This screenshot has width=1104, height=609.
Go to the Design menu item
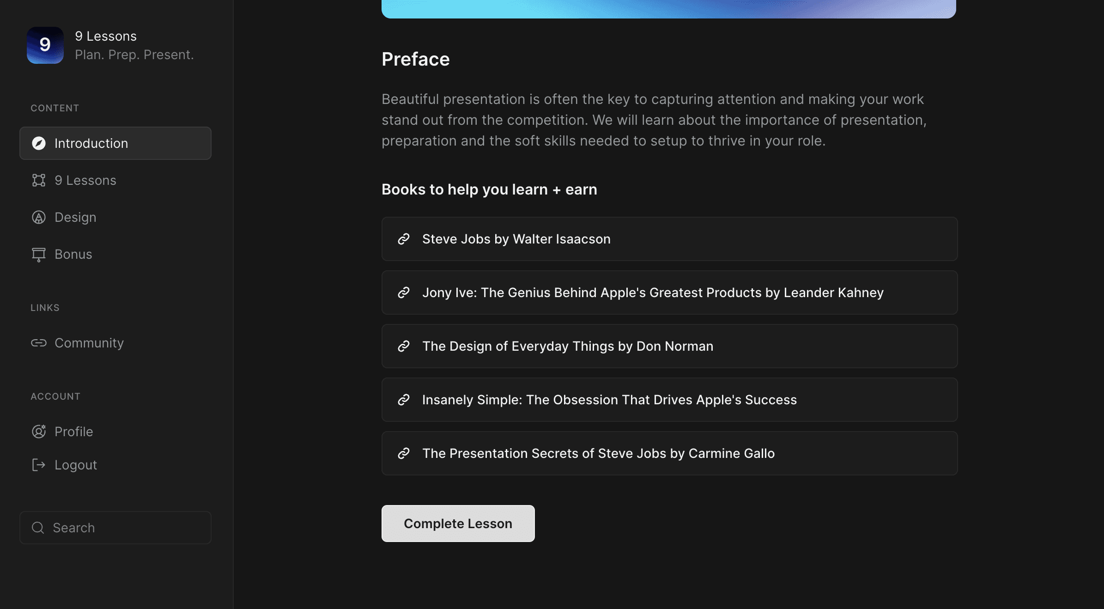point(76,217)
